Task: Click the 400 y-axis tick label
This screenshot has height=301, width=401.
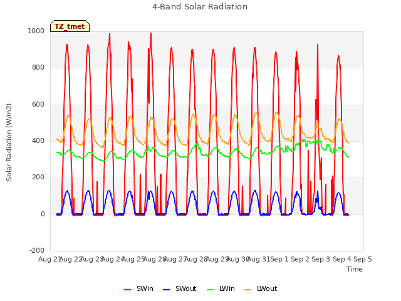Action: 38,140
